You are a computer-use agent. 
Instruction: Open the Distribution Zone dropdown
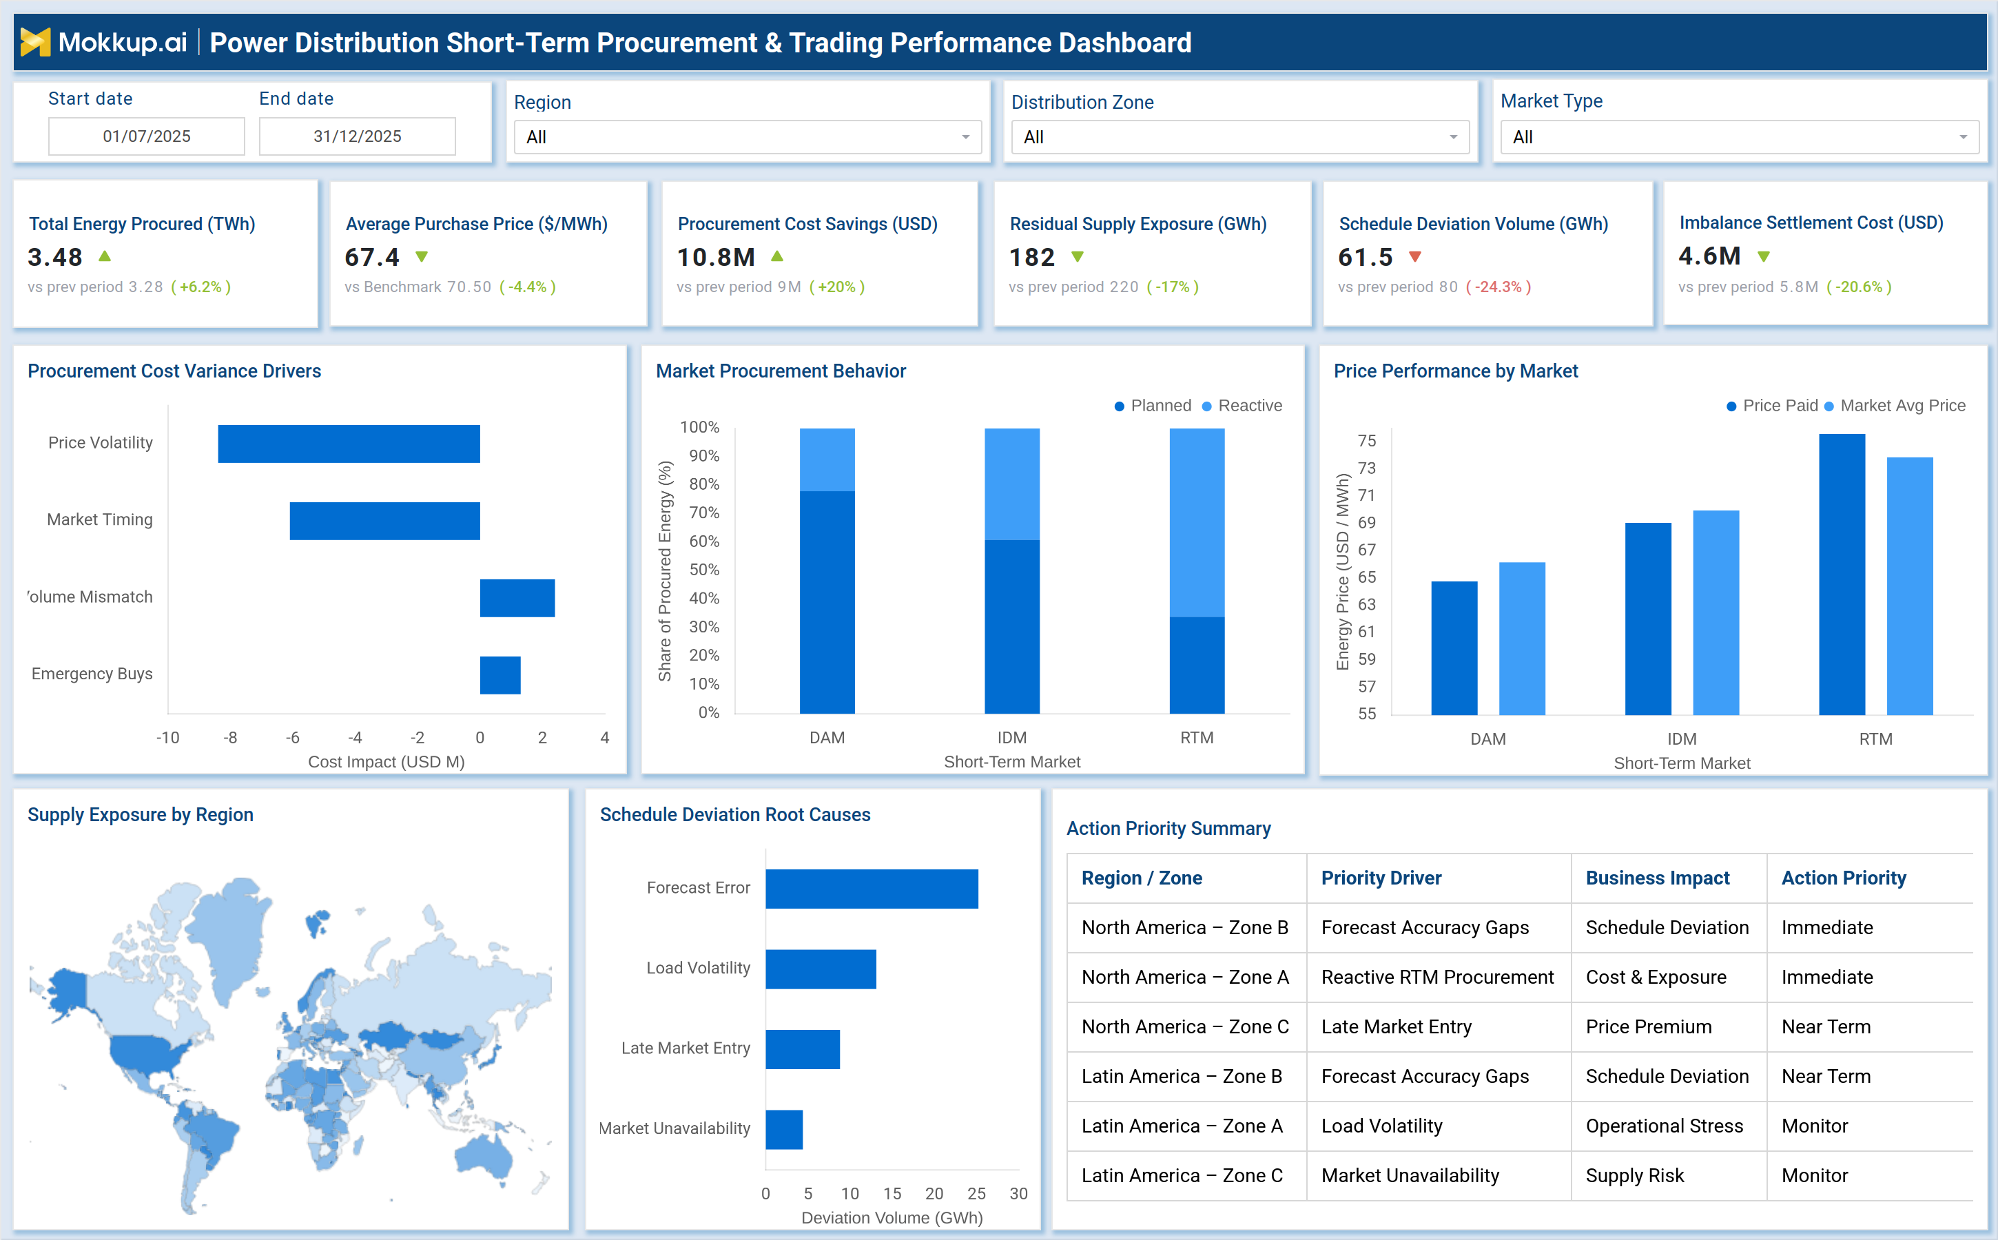click(x=1240, y=137)
